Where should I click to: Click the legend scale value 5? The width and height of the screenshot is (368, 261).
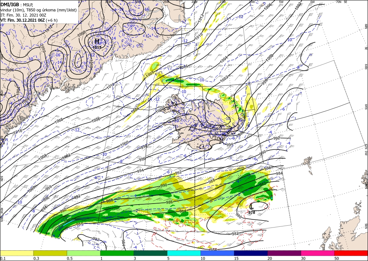(168, 258)
